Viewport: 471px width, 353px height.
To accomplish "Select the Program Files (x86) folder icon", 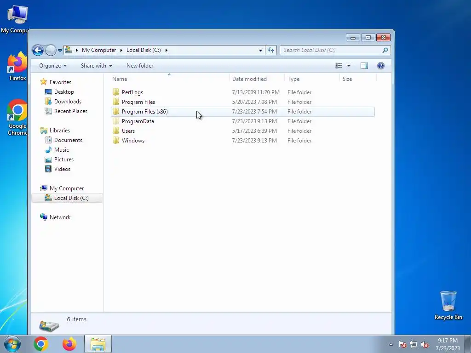I will tap(116, 111).
